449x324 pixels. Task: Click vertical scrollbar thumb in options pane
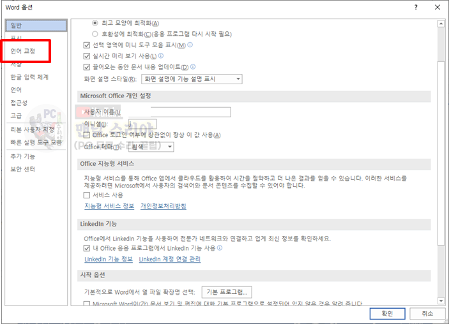[441, 153]
